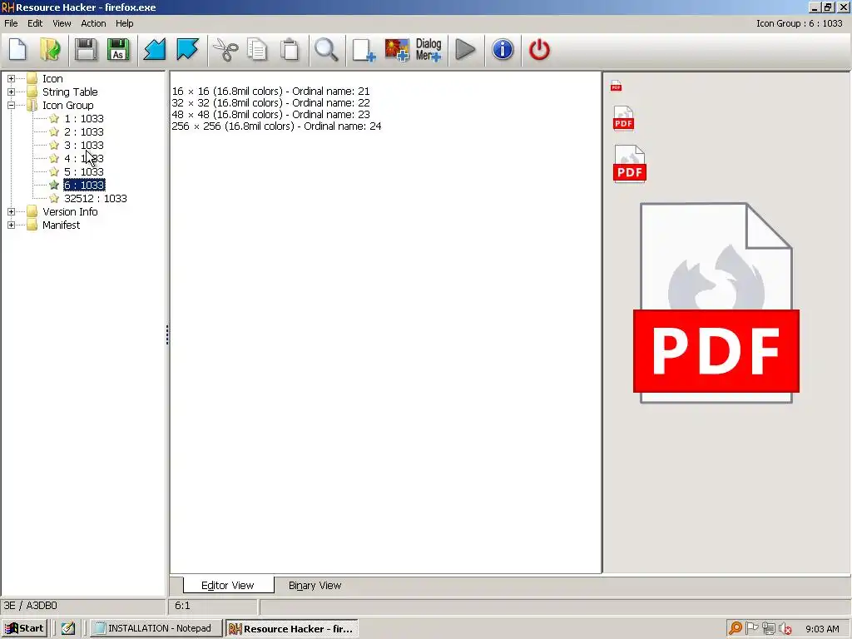Click the muted speaker tray icon
This screenshot has height=639, width=852.
click(x=785, y=629)
